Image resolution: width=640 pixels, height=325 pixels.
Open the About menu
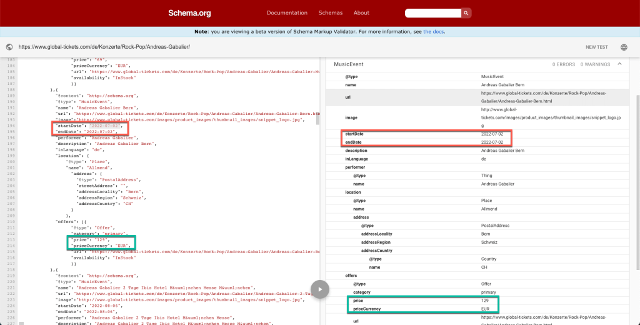tap(361, 12)
